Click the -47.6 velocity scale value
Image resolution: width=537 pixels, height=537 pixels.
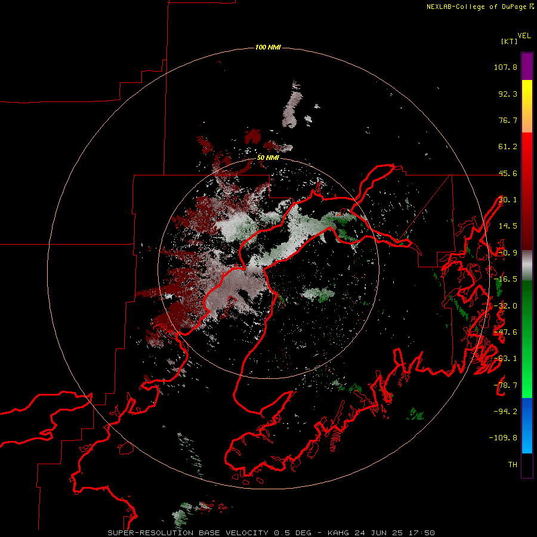(x=505, y=332)
